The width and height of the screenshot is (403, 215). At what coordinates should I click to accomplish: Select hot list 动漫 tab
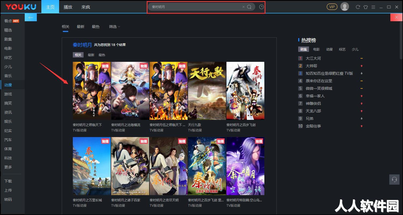(329, 49)
